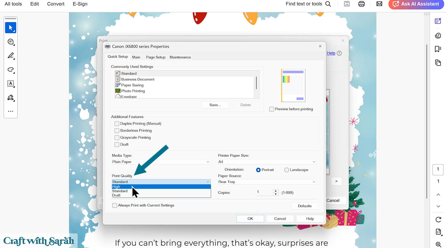Click the magnifier search icon in top bar
The height and width of the screenshot is (248, 446).
(x=328, y=4)
